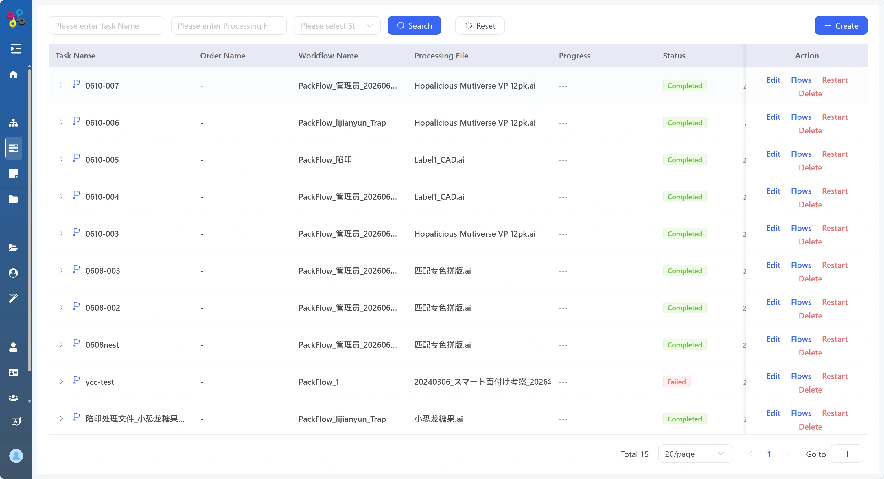Screen dimensions: 884x479
Task: Delete task 0608-003
Action: [x=810, y=279]
